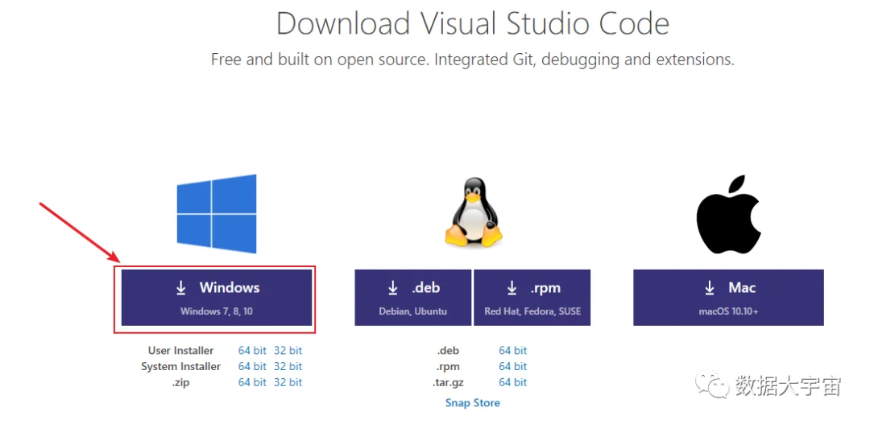The height and width of the screenshot is (424, 870).
Task: Open User Installer 32 bit link
Action: pos(288,350)
